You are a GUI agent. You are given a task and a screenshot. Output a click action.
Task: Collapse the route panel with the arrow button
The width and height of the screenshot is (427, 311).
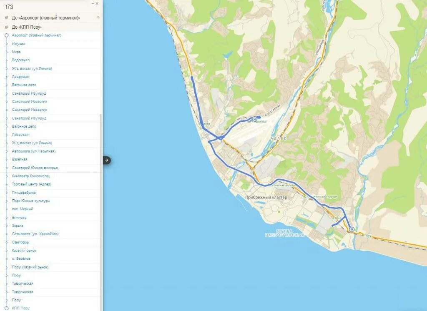click(107, 160)
